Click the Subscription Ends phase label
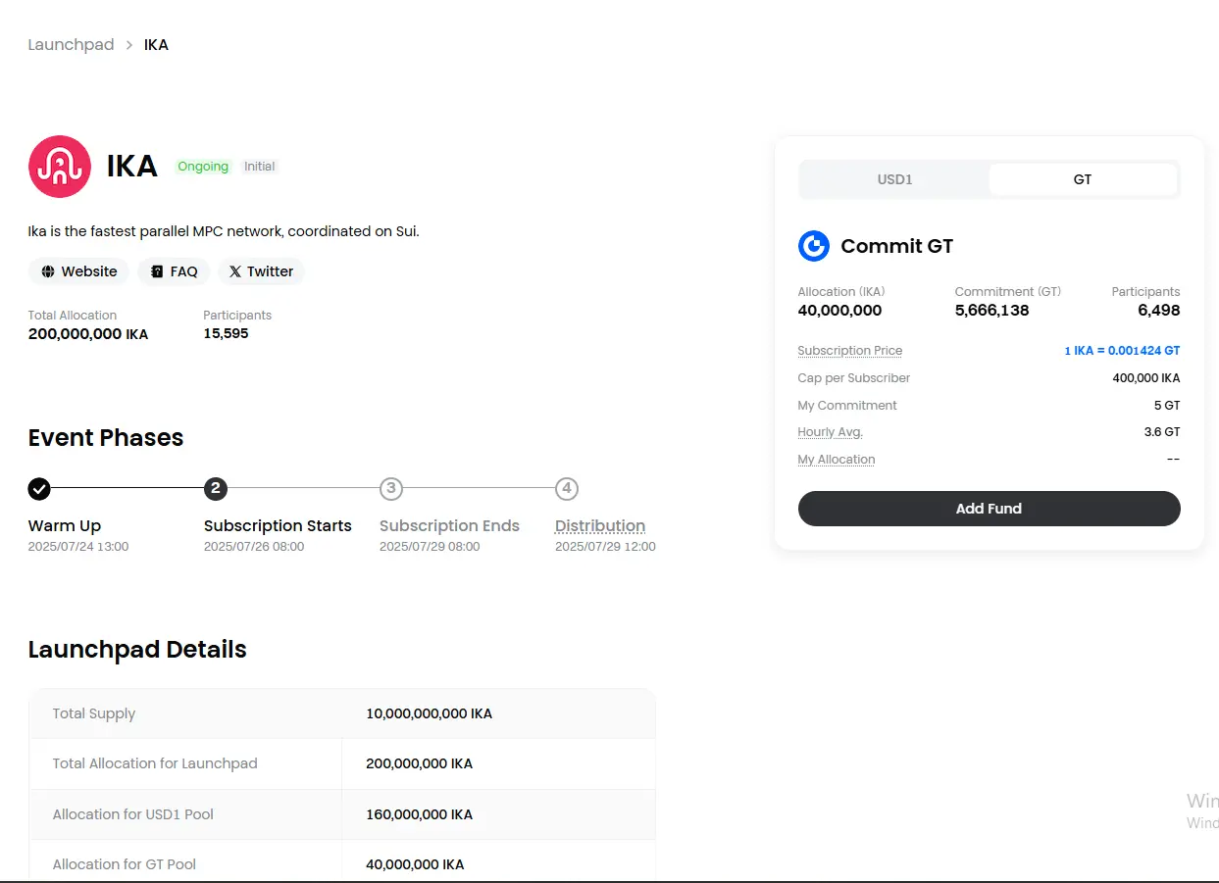The width and height of the screenshot is (1219, 883). pyautogui.click(x=449, y=526)
